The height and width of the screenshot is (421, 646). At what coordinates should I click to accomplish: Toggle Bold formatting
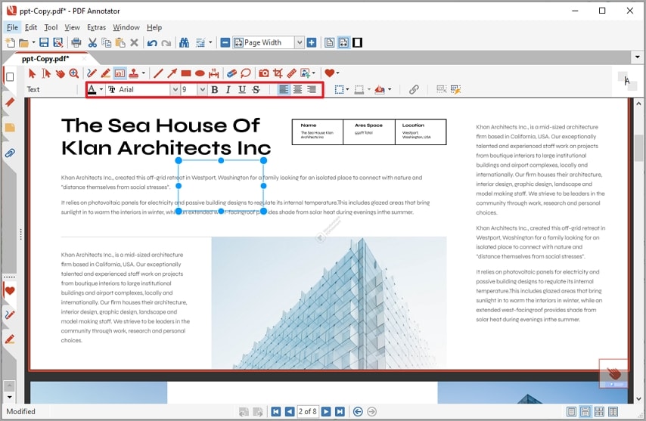coord(215,89)
